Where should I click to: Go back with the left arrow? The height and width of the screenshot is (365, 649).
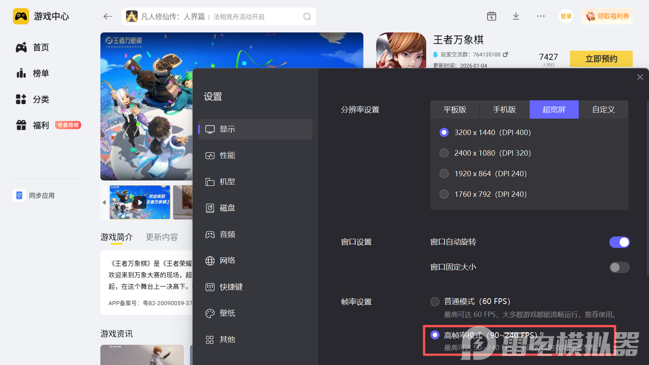(x=108, y=16)
